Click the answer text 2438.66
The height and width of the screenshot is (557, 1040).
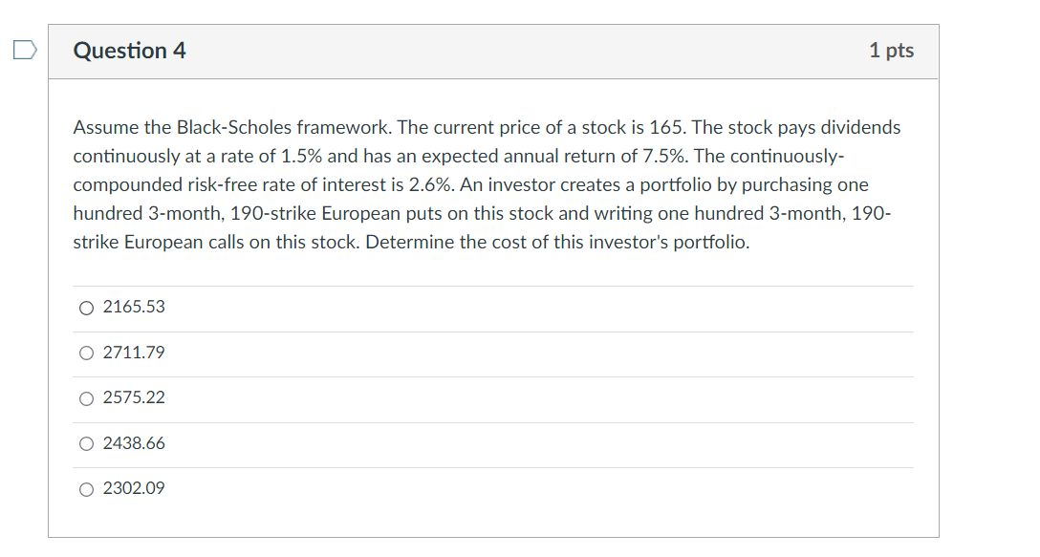134,443
